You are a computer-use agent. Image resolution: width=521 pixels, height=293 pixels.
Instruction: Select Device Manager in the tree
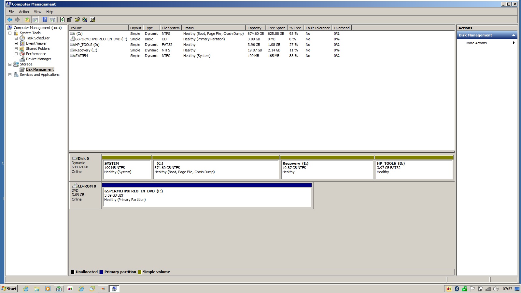tap(38, 59)
